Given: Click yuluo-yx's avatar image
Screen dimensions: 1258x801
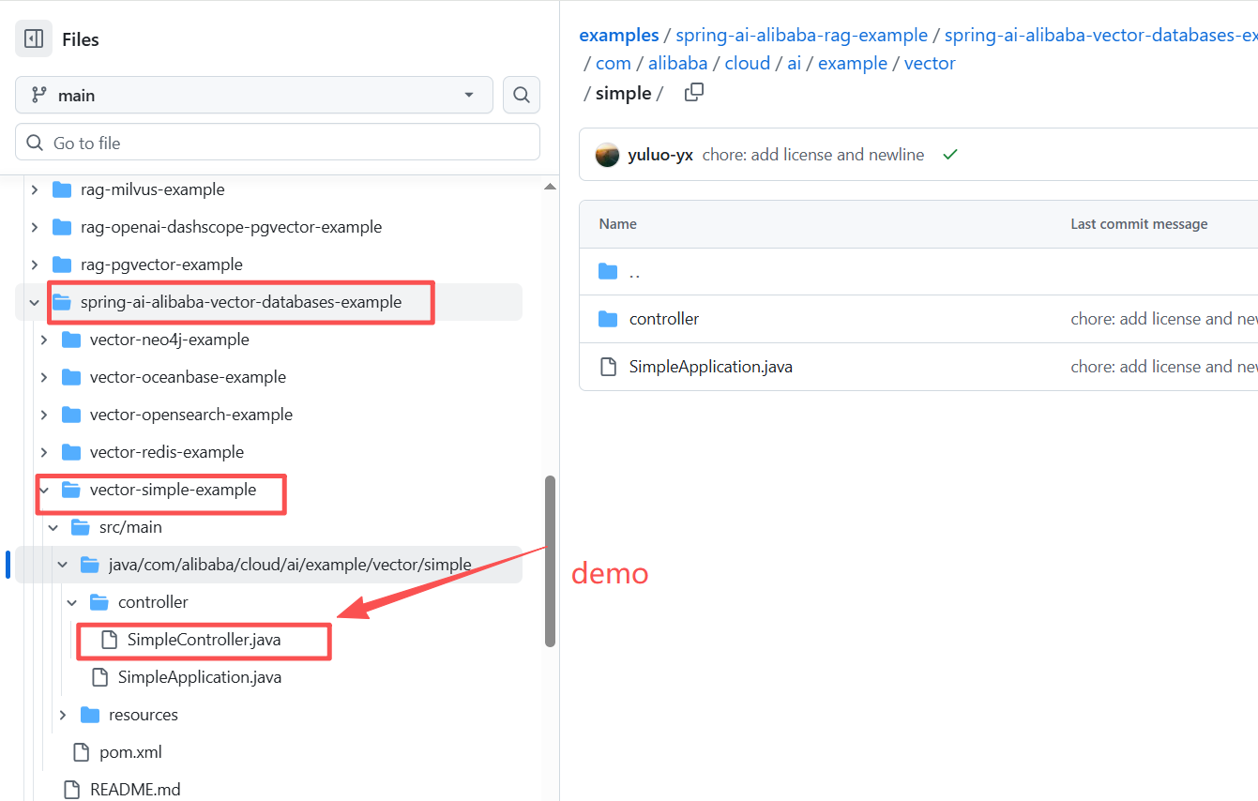Looking at the screenshot, I should (608, 155).
